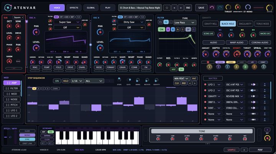Screen dimensions: 276x154
Task: Click the undo arrow icon
Action: (x=212, y=8)
